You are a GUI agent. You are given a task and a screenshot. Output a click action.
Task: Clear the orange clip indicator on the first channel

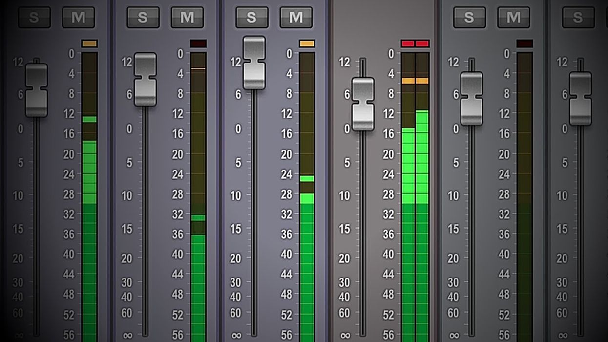(89, 43)
